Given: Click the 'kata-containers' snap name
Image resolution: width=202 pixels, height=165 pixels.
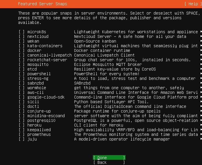Looking at the screenshot, I should tap(45, 46).
